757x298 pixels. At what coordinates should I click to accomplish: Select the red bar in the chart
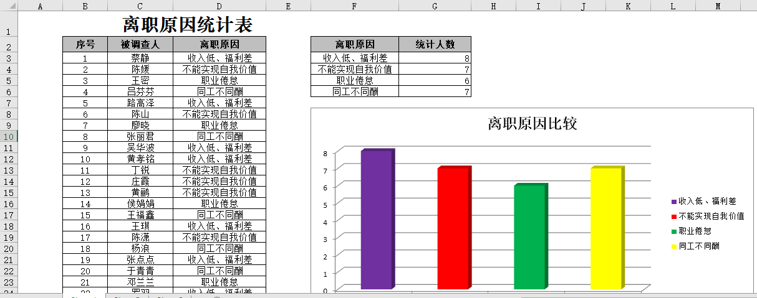(x=453, y=228)
